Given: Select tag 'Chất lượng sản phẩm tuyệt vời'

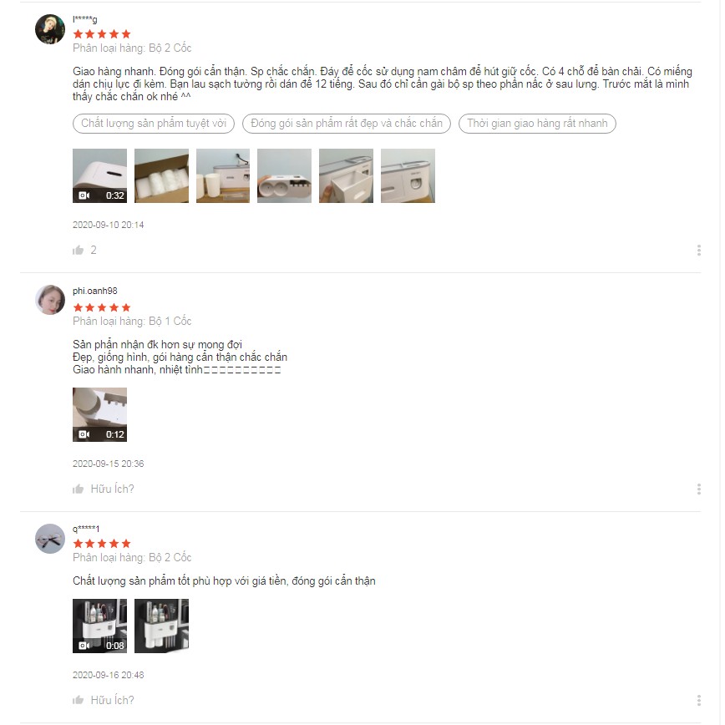Looking at the screenshot, I should pos(154,124).
